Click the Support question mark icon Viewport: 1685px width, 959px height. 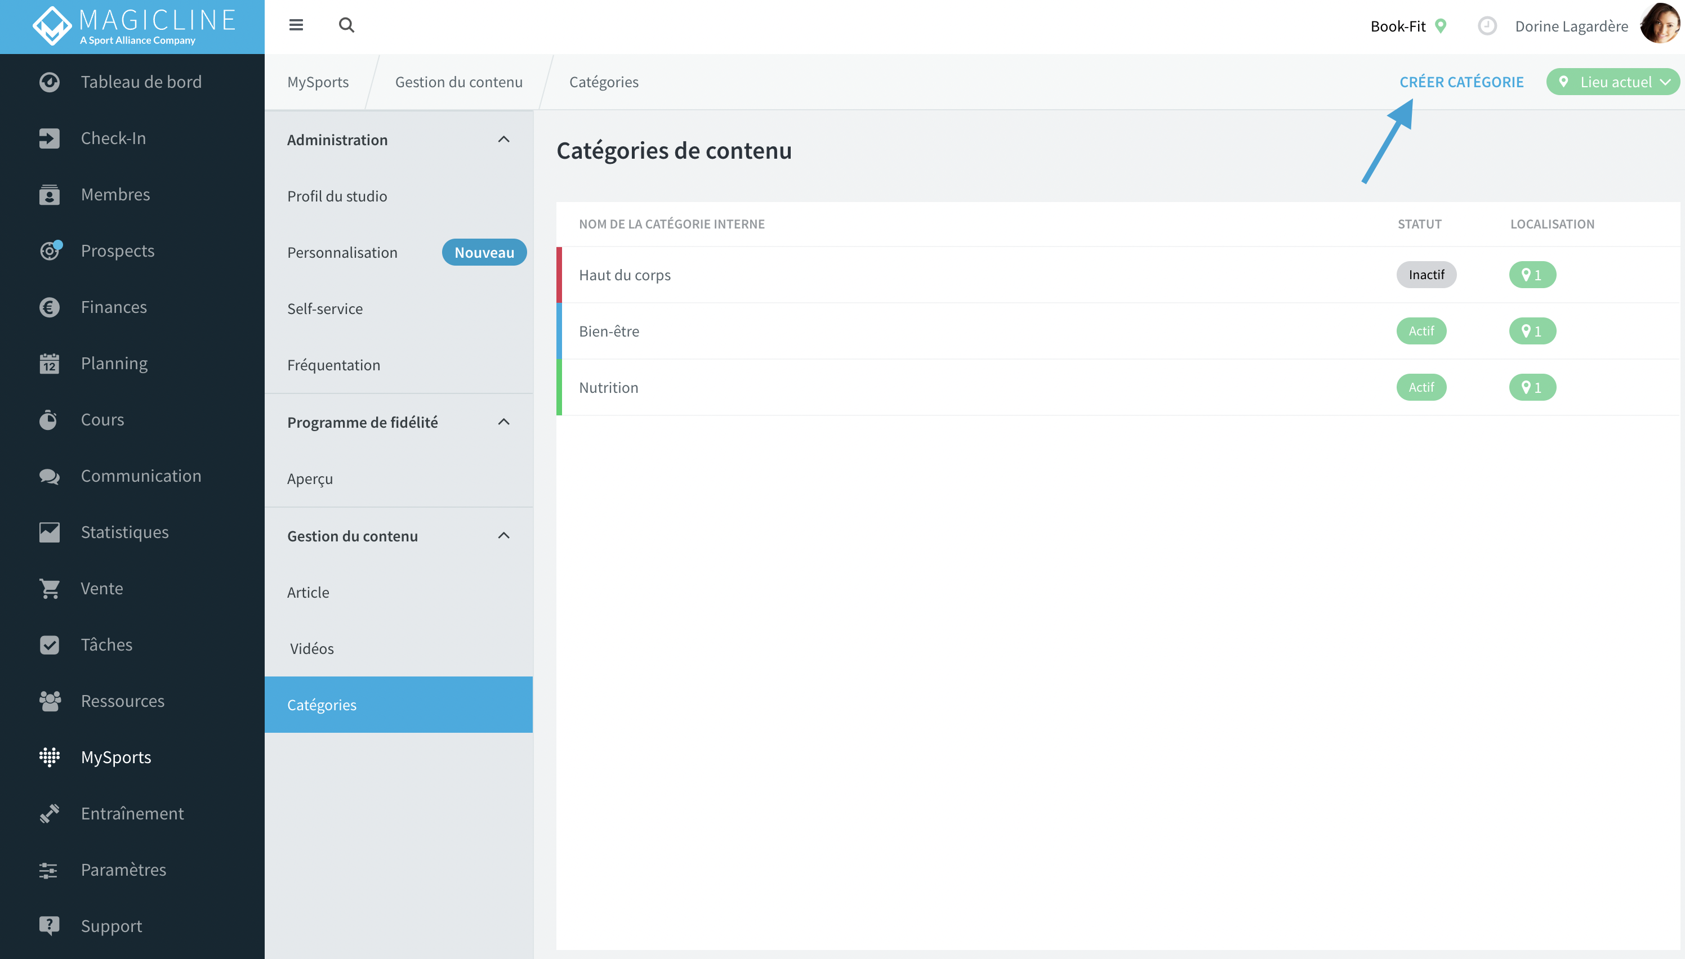pyautogui.click(x=50, y=926)
